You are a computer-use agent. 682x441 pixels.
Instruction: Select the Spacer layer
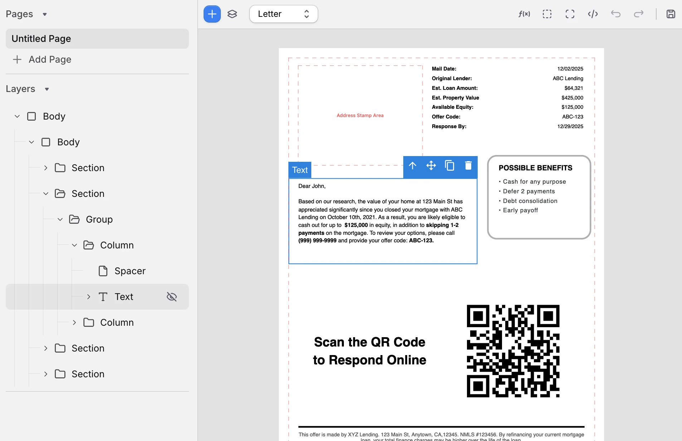pyautogui.click(x=130, y=271)
